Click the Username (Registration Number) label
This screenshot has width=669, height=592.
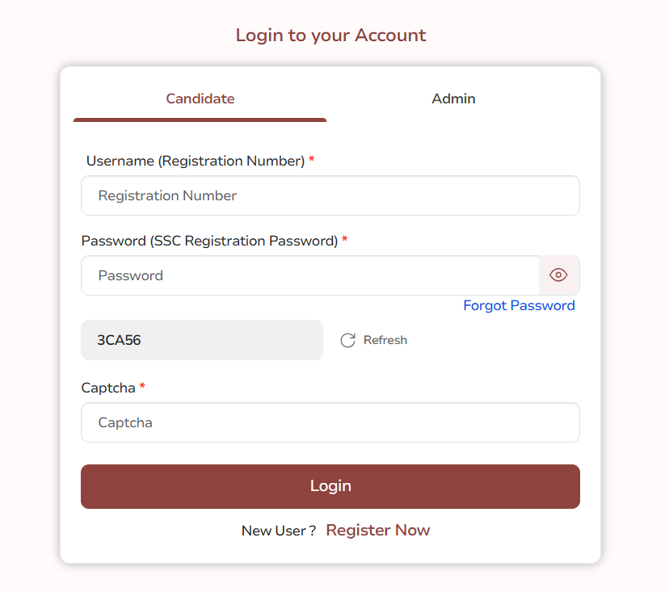[x=195, y=161]
